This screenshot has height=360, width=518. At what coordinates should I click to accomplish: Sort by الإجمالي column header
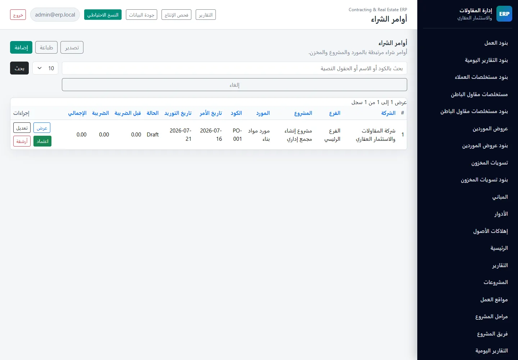click(77, 113)
